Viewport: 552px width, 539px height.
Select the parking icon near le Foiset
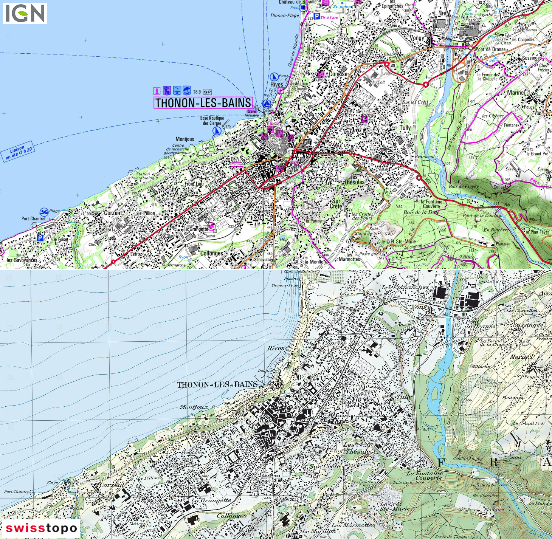(x=40, y=238)
